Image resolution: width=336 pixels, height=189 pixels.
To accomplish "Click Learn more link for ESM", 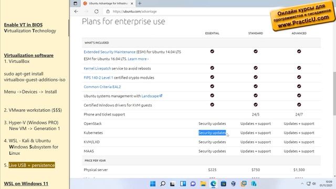I will [x=138, y=59].
